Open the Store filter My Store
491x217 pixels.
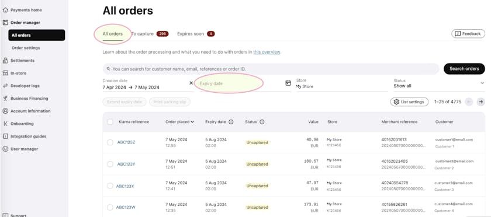click(341, 83)
